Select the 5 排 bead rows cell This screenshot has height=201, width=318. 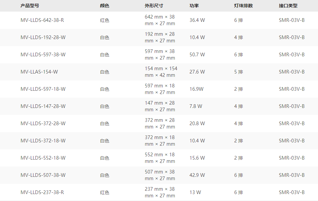click(x=238, y=72)
